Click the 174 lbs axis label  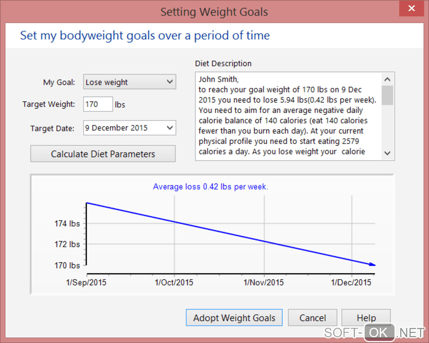point(67,224)
